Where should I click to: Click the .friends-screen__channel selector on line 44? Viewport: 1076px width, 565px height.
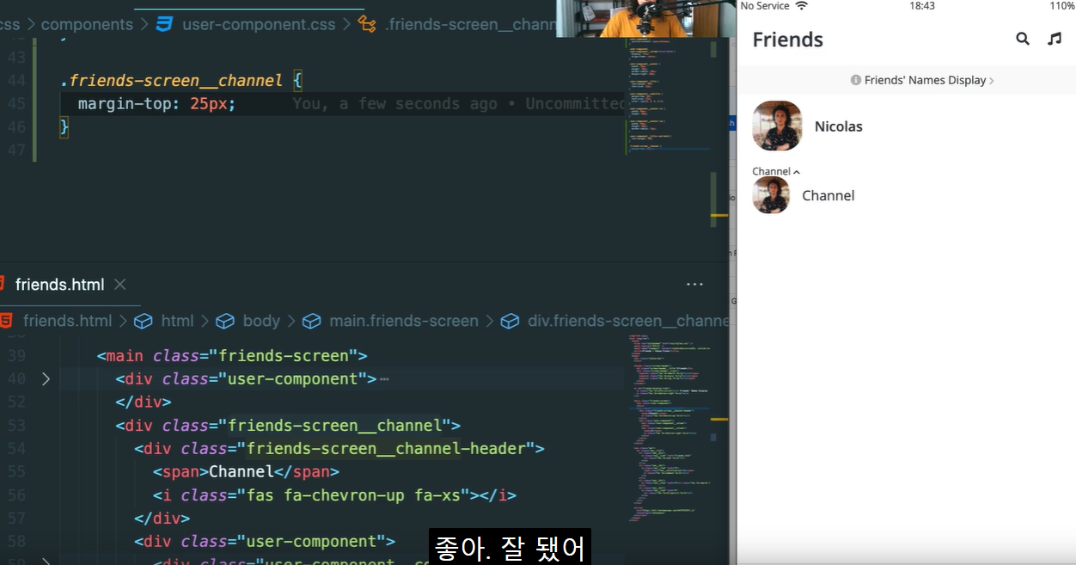(x=171, y=81)
